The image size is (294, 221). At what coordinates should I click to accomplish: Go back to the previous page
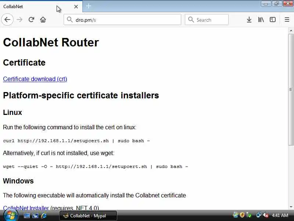coord(7,20)
